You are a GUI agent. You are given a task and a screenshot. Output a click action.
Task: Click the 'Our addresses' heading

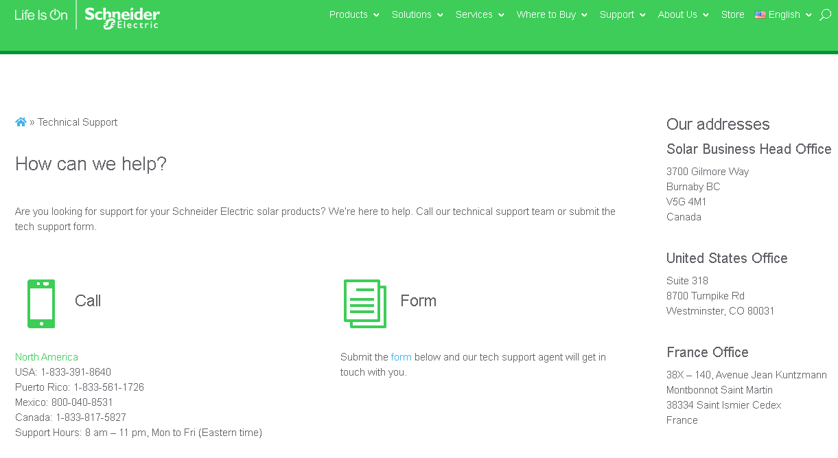click(x=718, y=124)
